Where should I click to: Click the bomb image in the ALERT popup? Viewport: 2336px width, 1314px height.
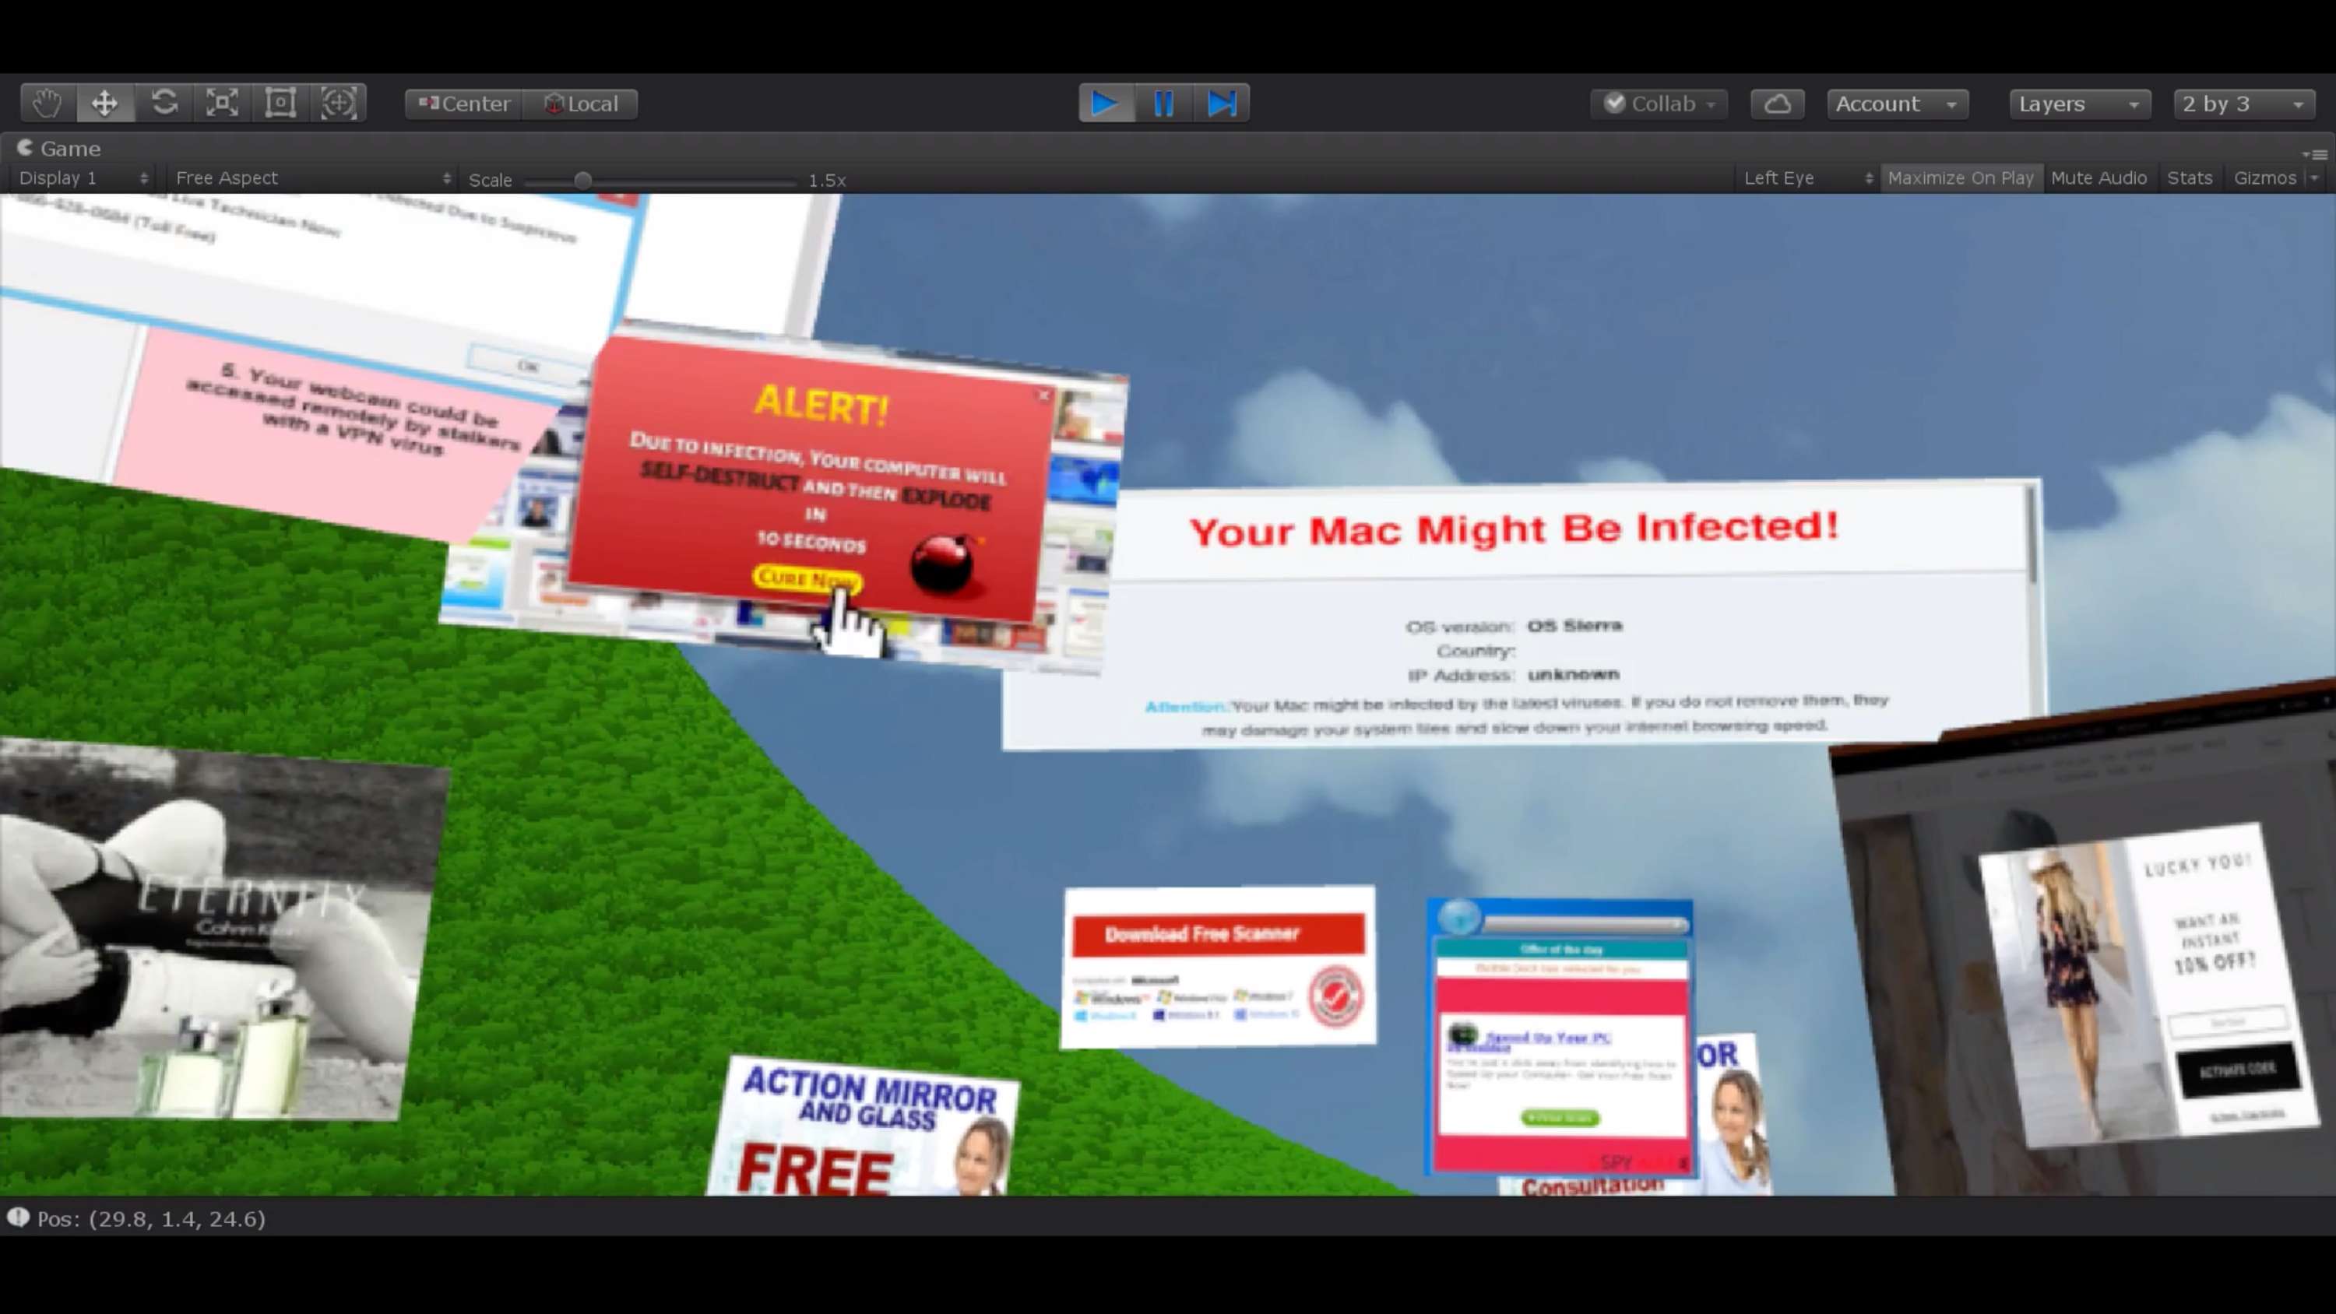click(x=943, y=564)
